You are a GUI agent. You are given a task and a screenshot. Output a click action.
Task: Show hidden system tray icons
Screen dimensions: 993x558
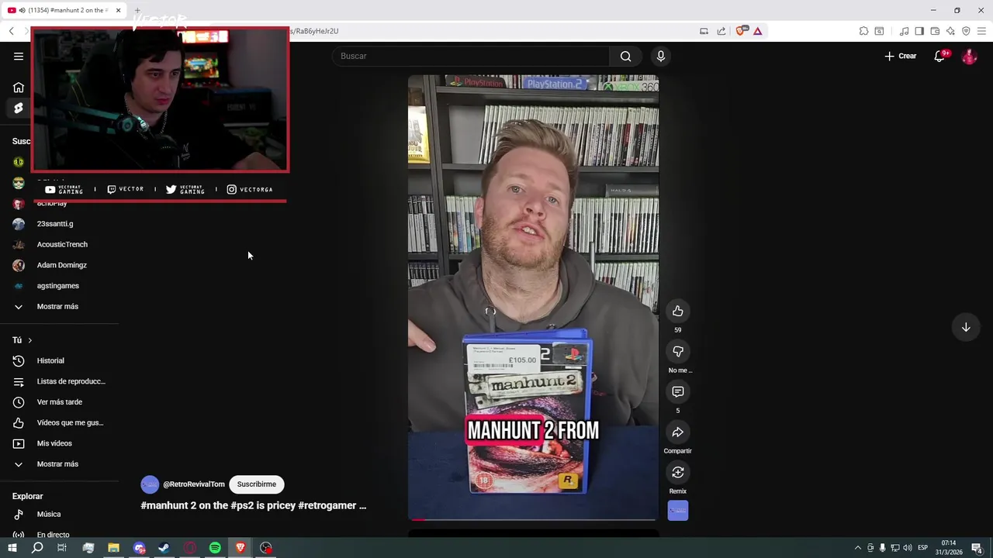(857, 548)
